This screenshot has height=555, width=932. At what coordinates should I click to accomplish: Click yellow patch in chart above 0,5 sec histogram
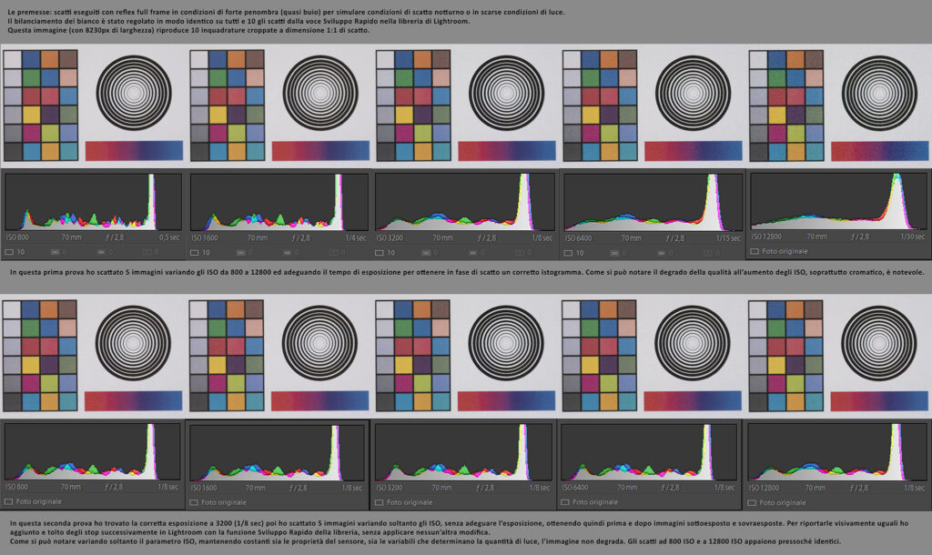click(31, 114)
